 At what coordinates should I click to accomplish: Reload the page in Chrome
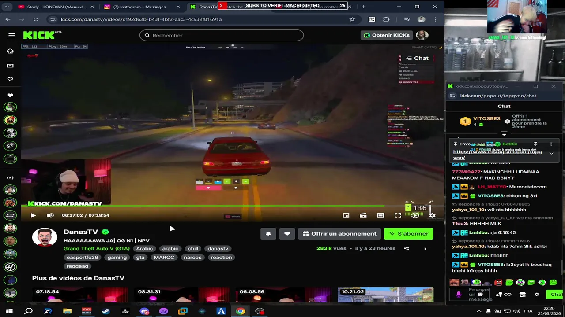click(x=36, y=19)
